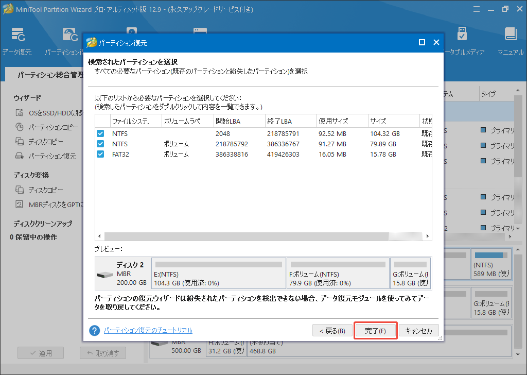Image resolution: width=527 pixels, height=375 pixels.
Task: Click the horizontal scrollbar left arrow in partition list
Action: tap(99, 236)
